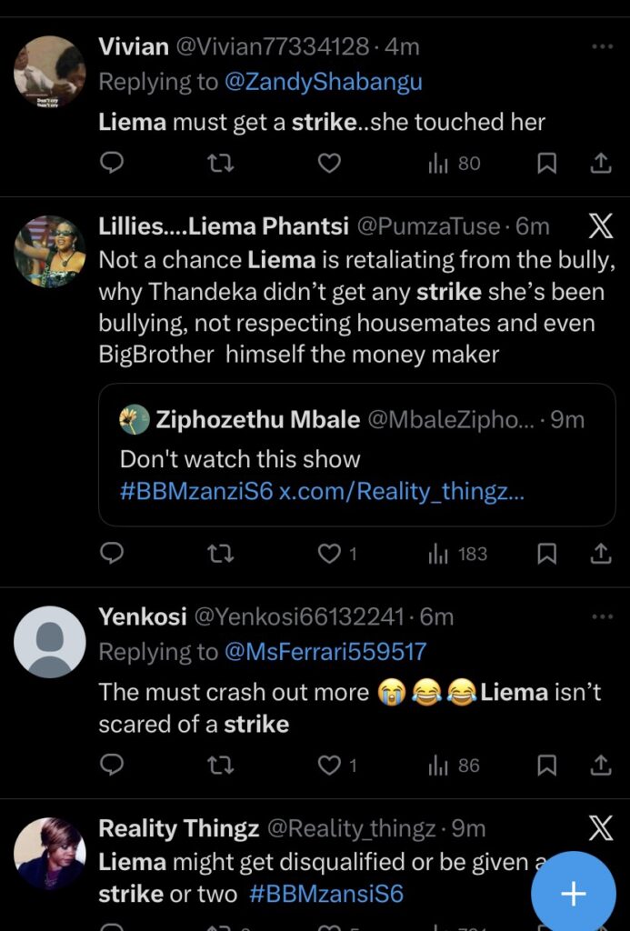This screenshot has height=931, width=630.
Task: Bookmark Vivian's tweet
Action: [546, 164]
